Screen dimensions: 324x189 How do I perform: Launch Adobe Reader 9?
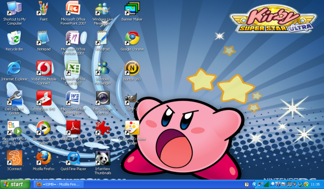[73, 131]
